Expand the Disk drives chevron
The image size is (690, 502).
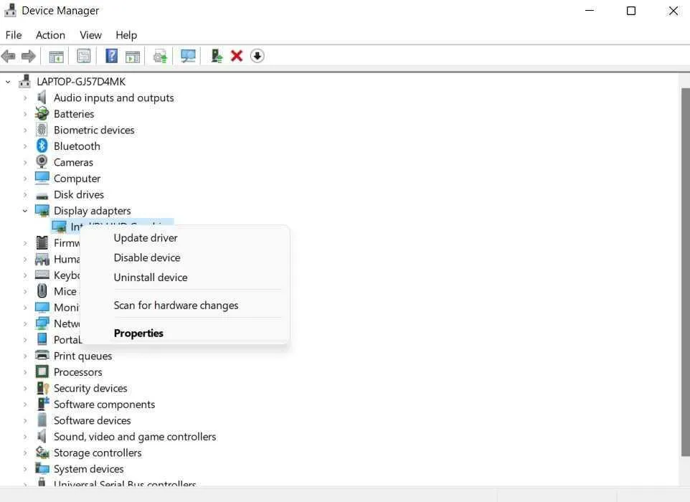[x=25, y=194]
